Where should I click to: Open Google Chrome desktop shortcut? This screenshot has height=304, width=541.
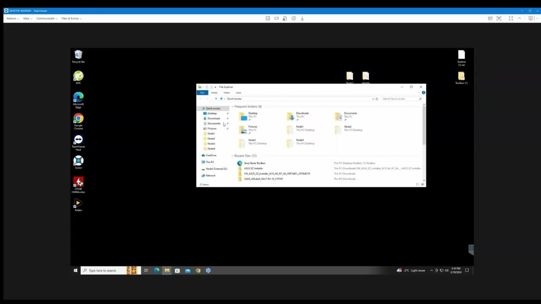(x=78, y=122)
